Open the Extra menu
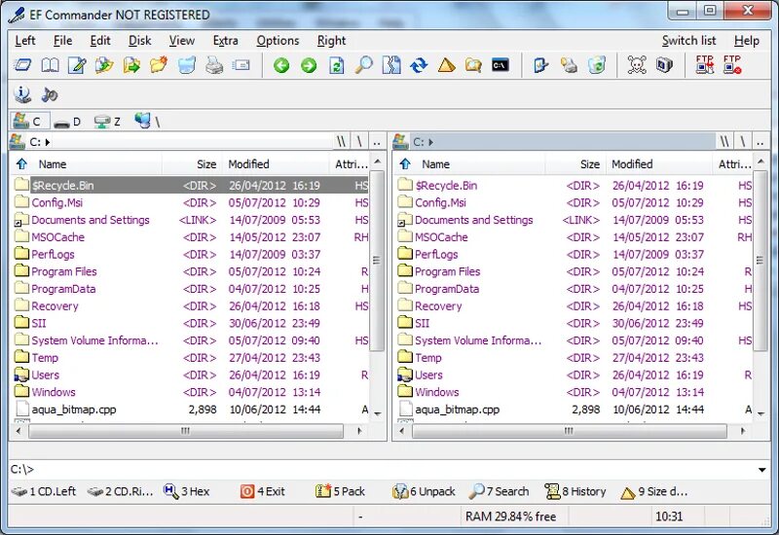779x535 pixels. tap(225, 40)
